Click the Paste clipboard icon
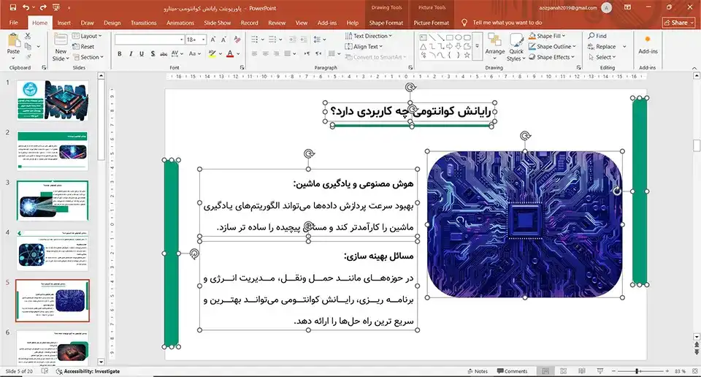The width and height of the screenshot is (701, 377). 13,41
